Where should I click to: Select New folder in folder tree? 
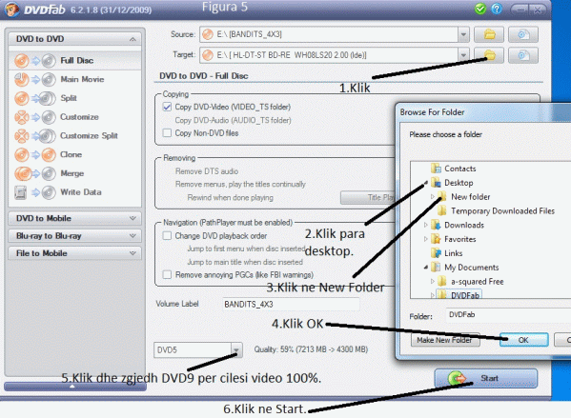471,197
